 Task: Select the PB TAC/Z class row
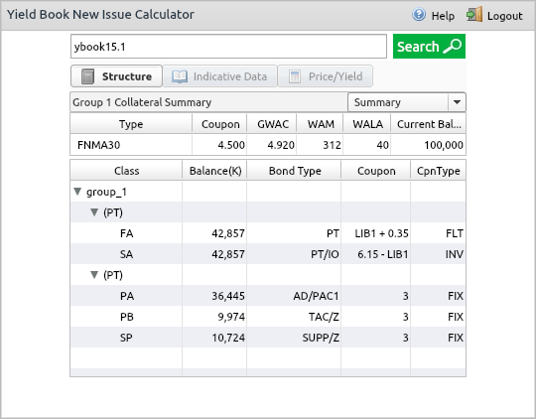pos(268,317)
